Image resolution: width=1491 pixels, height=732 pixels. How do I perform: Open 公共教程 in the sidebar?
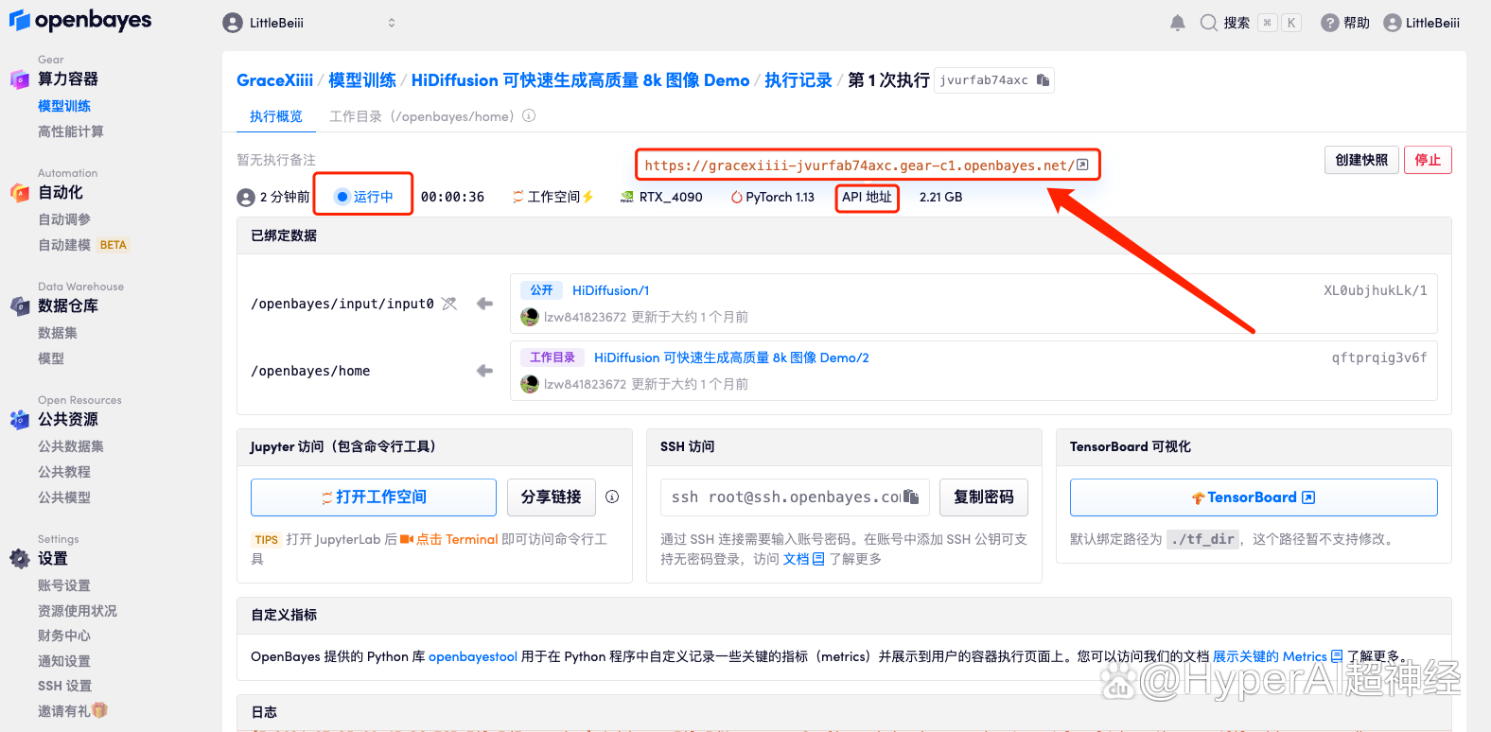64,472
